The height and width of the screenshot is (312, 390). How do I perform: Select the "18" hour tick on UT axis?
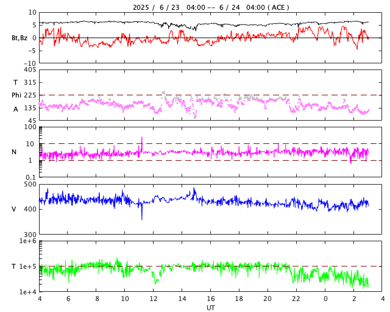pos(239,299)
